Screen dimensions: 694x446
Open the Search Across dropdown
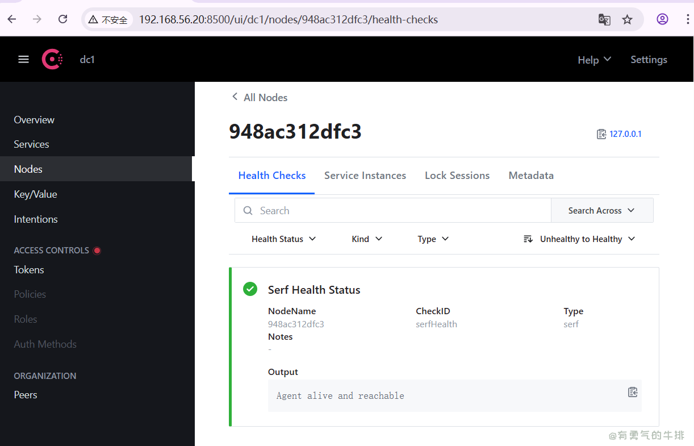(601, 211)
